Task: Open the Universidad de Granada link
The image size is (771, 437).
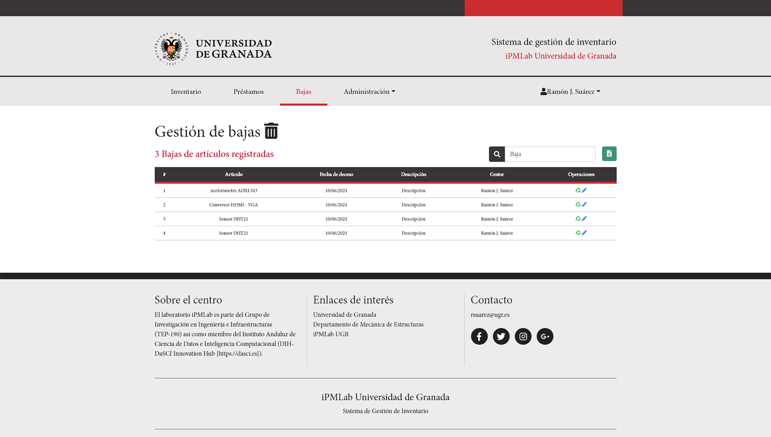Action: [345, 314]
